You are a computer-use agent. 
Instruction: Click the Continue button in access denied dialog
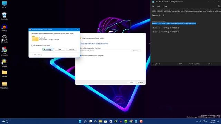point(48,49)
